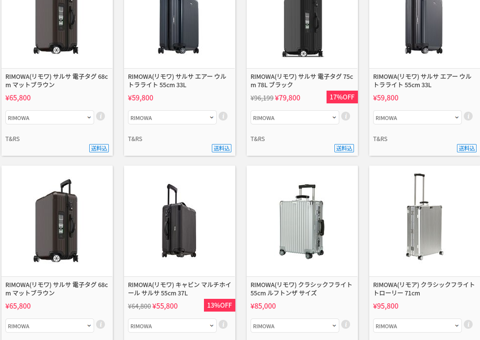480x340 pixels.
Task: Expand RIMOWA dropdown under キャビン マルチホイール
Action: coord(172,326)
